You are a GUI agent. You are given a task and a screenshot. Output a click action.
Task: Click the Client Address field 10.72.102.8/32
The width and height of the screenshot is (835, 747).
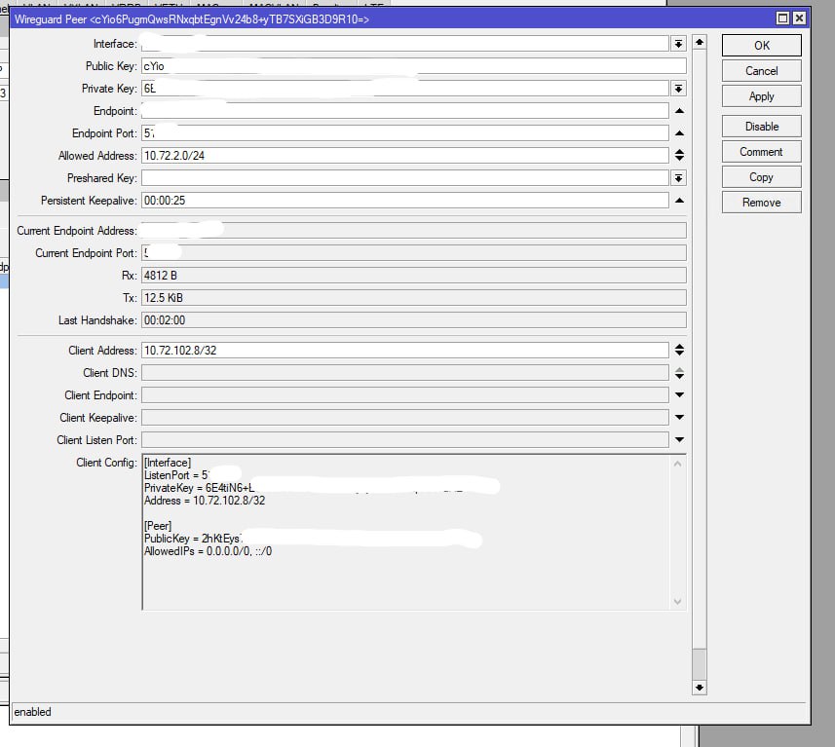click(404, 351)
